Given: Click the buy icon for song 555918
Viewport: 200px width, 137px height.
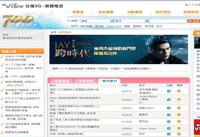Looking at the screenshot, I should pos(179,115).
